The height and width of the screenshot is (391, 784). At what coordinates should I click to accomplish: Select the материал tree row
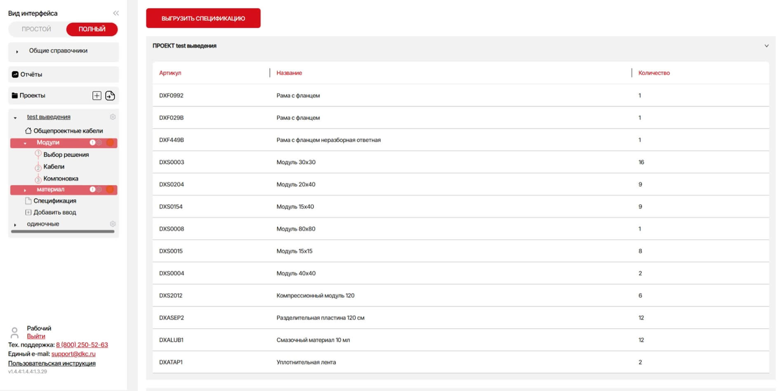(63, 190)
